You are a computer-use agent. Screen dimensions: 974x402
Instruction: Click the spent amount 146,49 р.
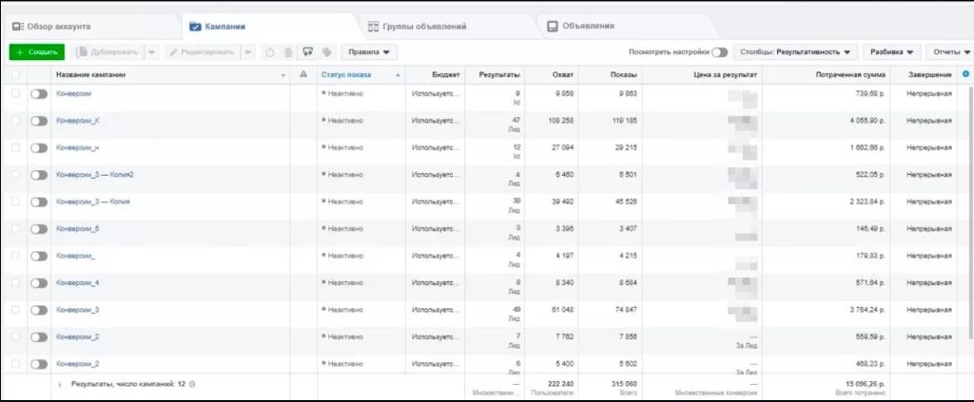coord(871,228)
